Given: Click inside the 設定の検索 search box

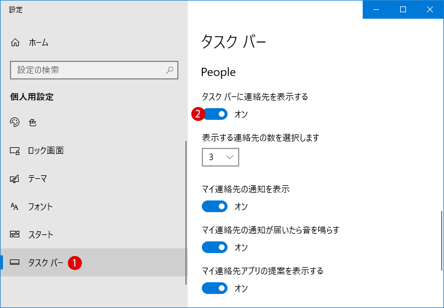Looking at the screenshot, I should (x=88, y=70).
